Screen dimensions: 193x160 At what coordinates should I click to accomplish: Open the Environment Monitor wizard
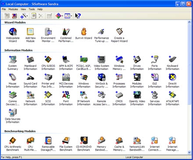48,35
